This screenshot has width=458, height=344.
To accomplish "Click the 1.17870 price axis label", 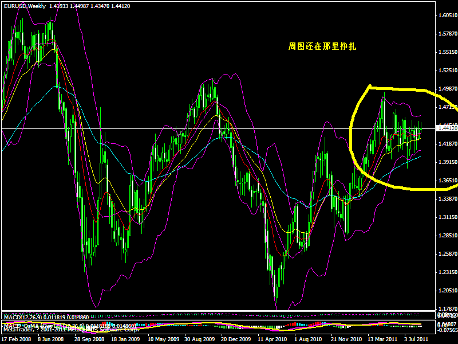I will [x=448, y=308].
